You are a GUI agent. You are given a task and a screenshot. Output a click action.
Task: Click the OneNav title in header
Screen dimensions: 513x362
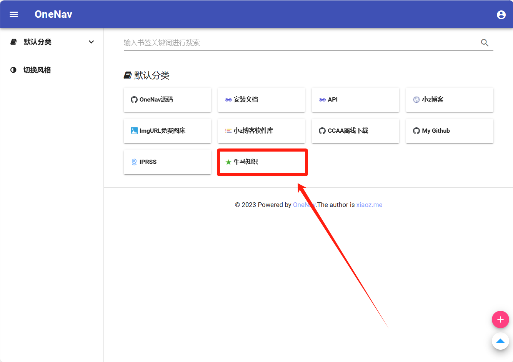pos(53,14)
